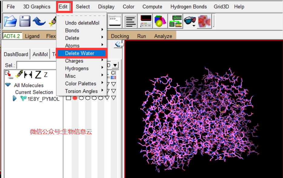
Task: Open the green flowchart network icon
Action: click(x=175, y=21)
